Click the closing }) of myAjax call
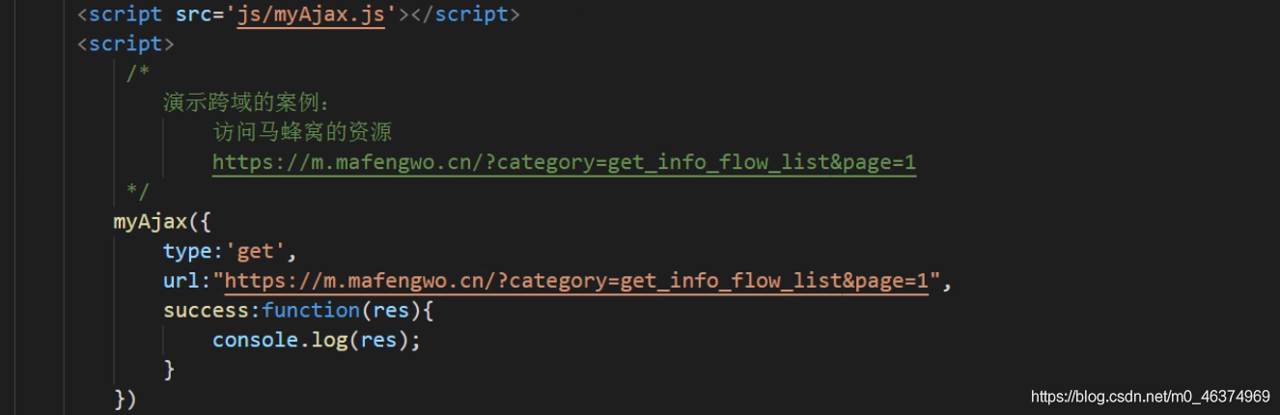Image resolution: width=1280 pixels, height=415 pixels. (x=125, y=398)
